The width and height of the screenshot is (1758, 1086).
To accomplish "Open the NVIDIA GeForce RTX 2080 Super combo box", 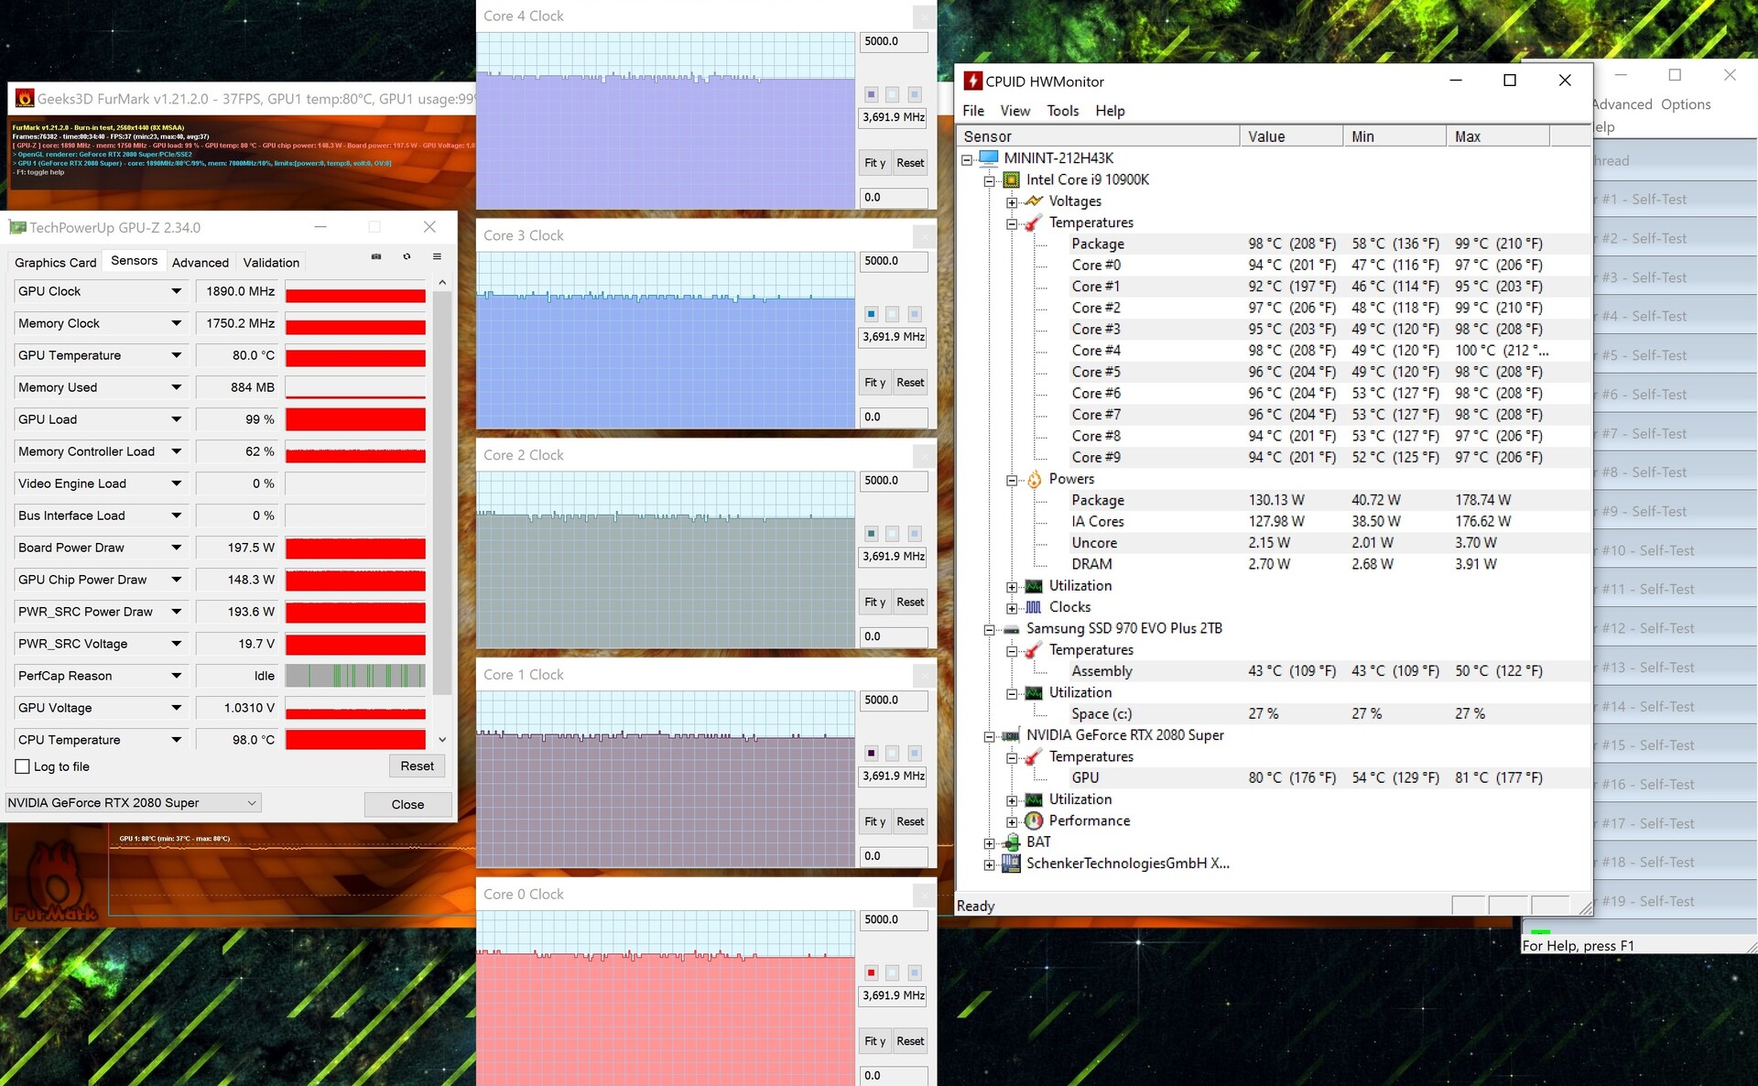I will click(x=133, y=803).
